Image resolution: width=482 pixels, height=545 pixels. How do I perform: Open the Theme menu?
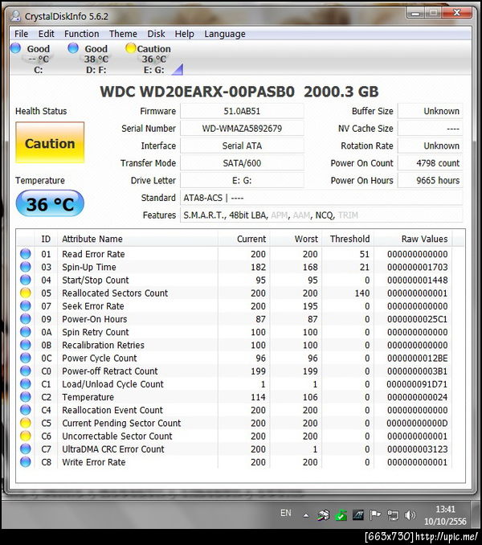[x=123, y=34]
